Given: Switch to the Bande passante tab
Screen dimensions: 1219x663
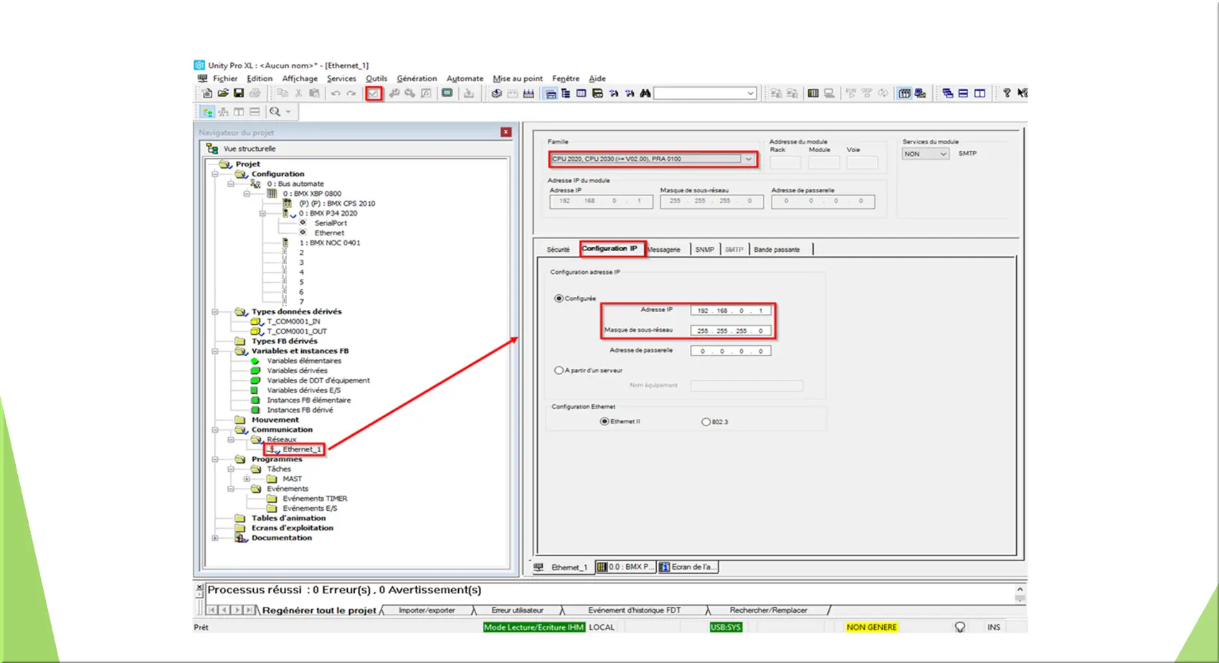Looking at the screenshot, I should pos(777,250).
